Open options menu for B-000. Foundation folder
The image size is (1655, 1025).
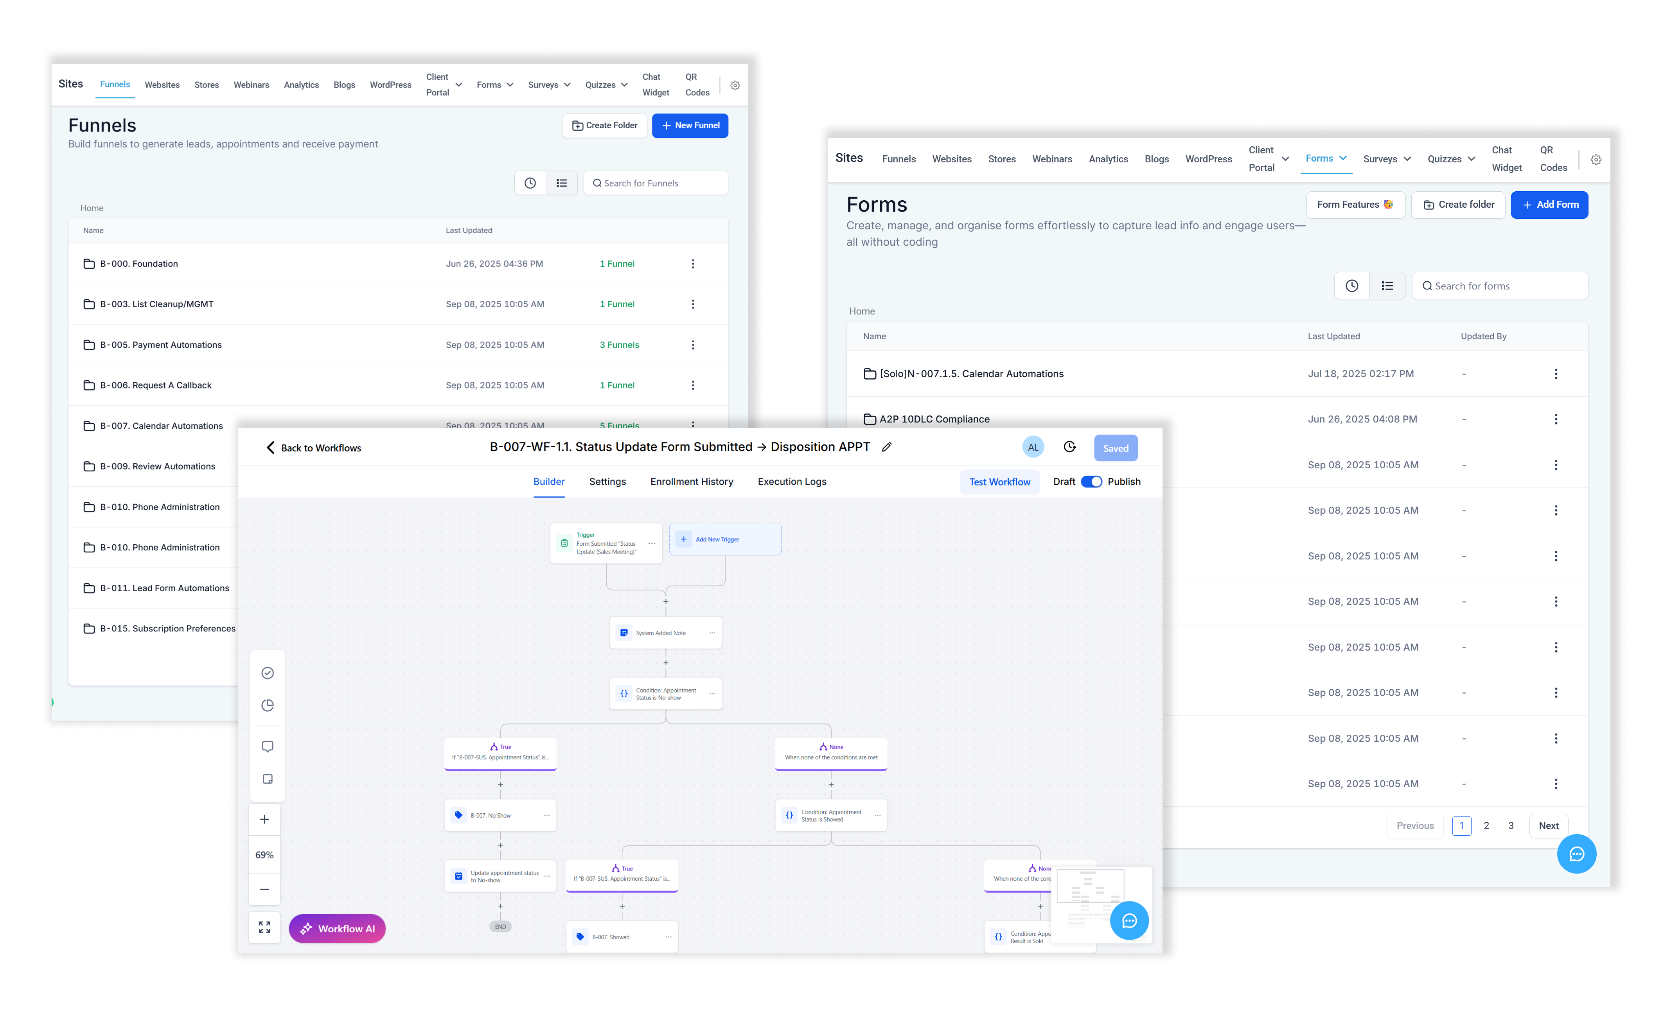693,264
